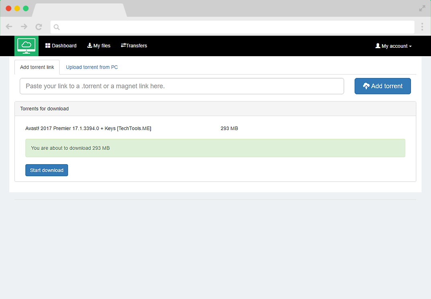Click the browser back arrow icon
The width and height of the screenshot is (431, 299).
(x=9, y=27)
